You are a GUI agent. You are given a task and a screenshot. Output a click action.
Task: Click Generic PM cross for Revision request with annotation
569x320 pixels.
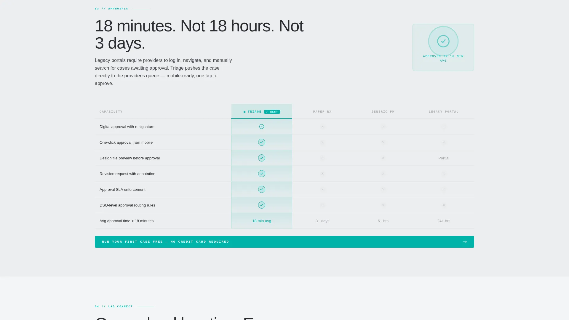click(383, 174)
